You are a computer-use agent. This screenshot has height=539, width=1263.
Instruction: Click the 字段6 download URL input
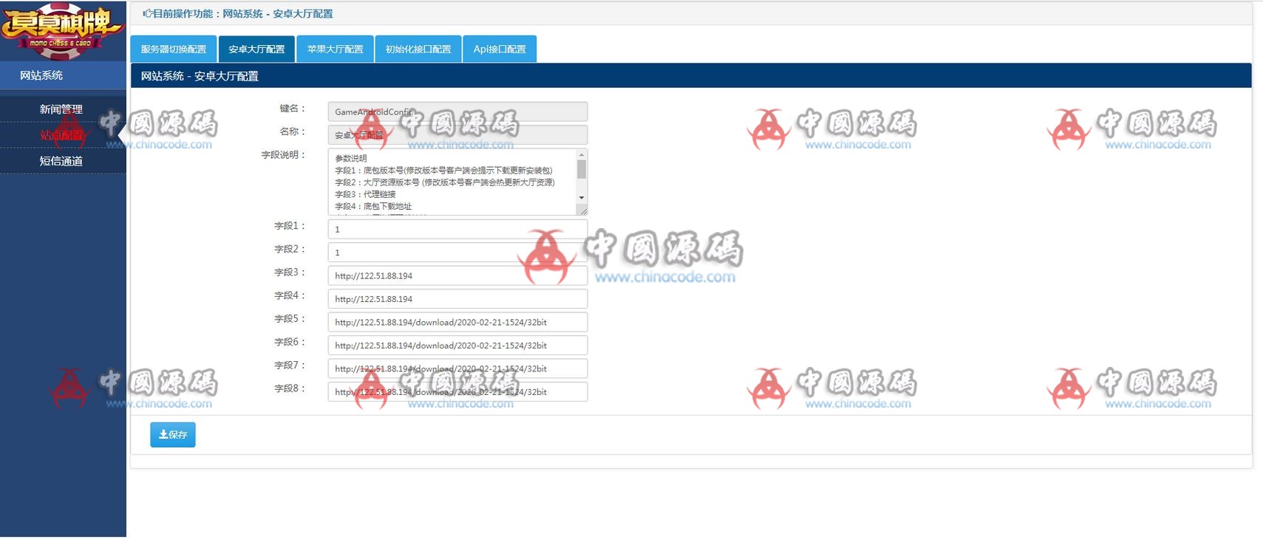coord(457,346)
